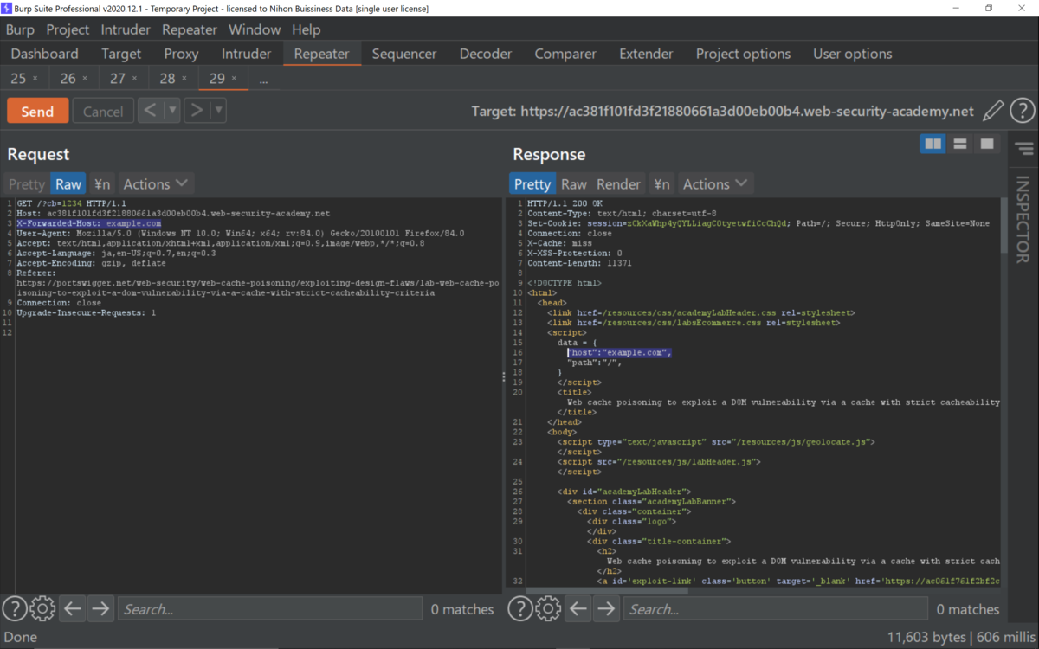Expand back history dropdown arrow
The height and width of the screenshot is (649, 1039).
171,111
